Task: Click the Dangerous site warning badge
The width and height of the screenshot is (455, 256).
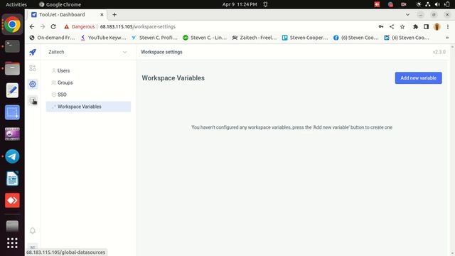Action: coord(79,27)
